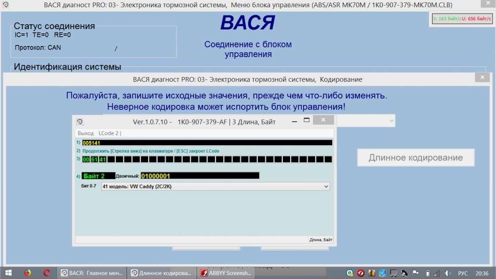Select byte 00 in the byte row
496x279 pixels.
(86, 159)
